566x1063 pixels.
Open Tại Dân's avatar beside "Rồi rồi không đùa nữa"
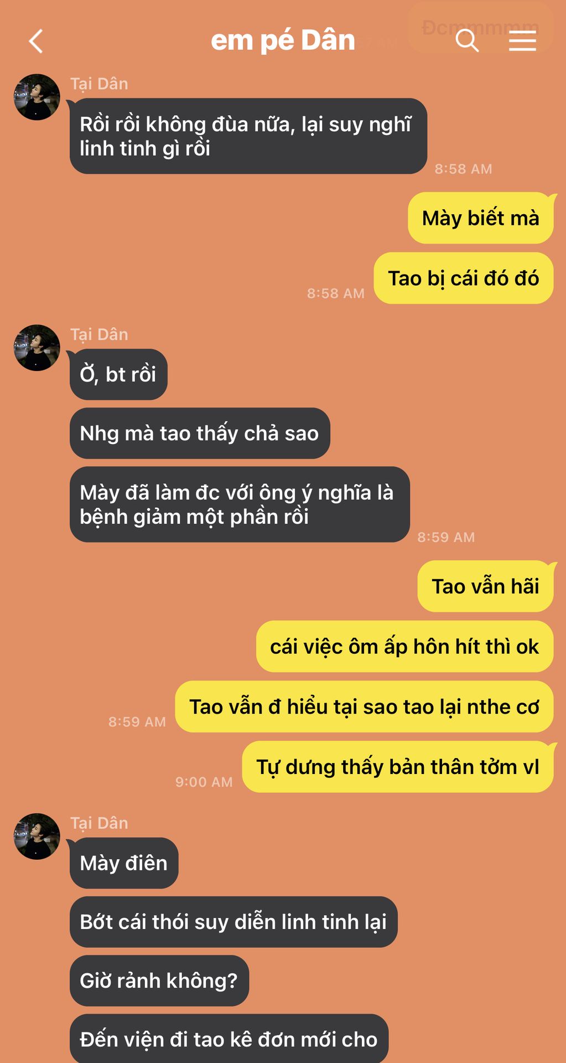click(37, 97)
